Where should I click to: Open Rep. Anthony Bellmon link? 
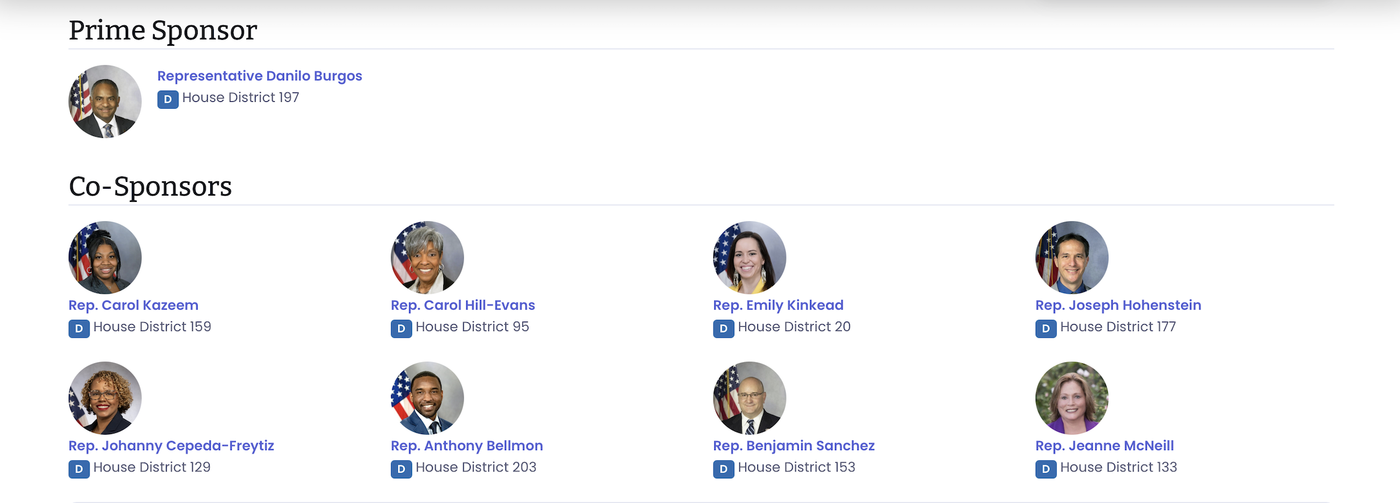coord(466,446)
